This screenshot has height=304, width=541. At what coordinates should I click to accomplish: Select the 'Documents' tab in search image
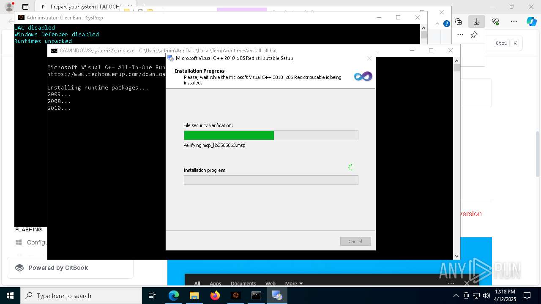point(243,283)
